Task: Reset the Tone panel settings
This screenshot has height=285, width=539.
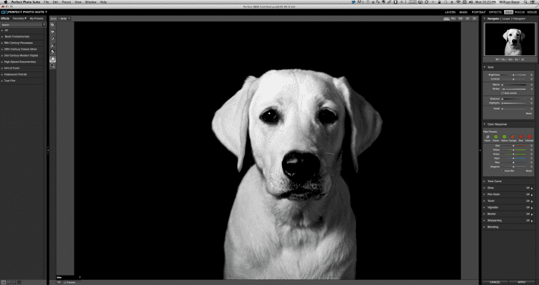Action: click(529, 114)
